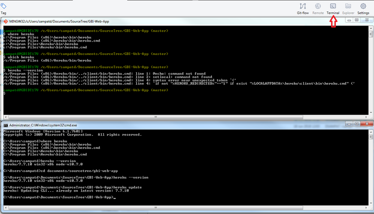Minimize the Administrator cmd.exe window

pos(349,124)
